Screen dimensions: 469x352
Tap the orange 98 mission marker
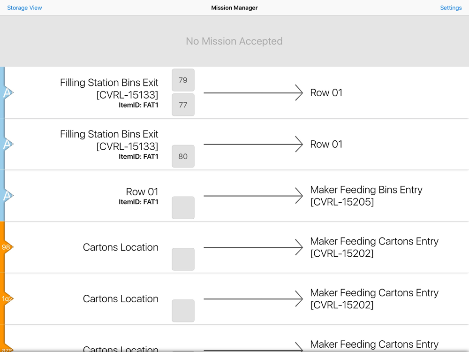pyautogui.click(x=7, y=247)
